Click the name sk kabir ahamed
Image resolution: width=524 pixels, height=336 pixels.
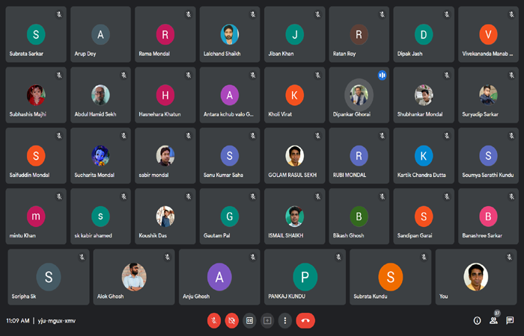(94, 236)
